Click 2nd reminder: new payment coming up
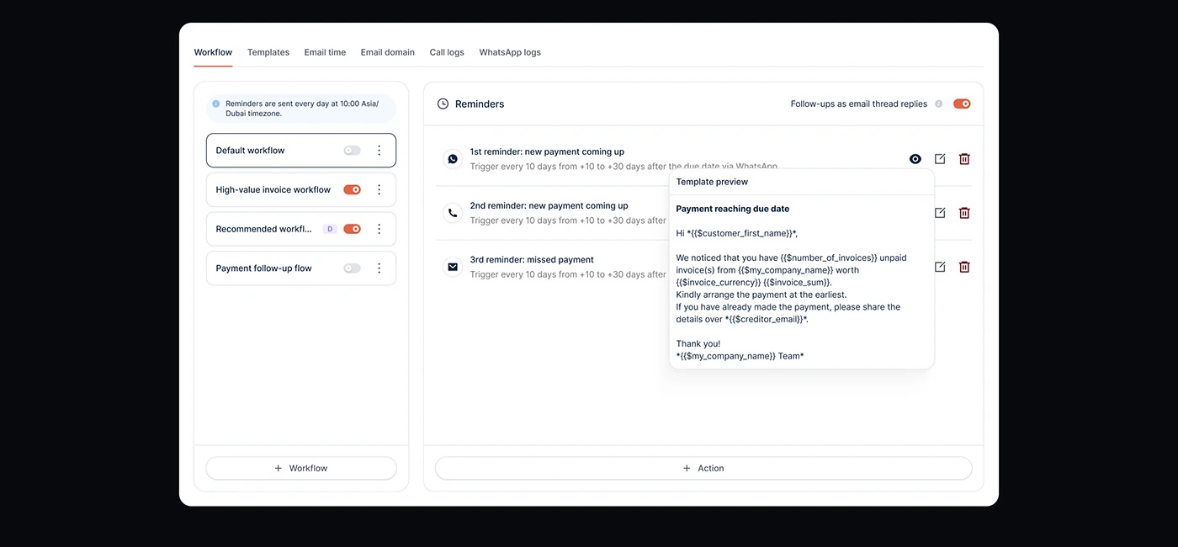This screenshot has height=547, width=1178. pos(549,206)
